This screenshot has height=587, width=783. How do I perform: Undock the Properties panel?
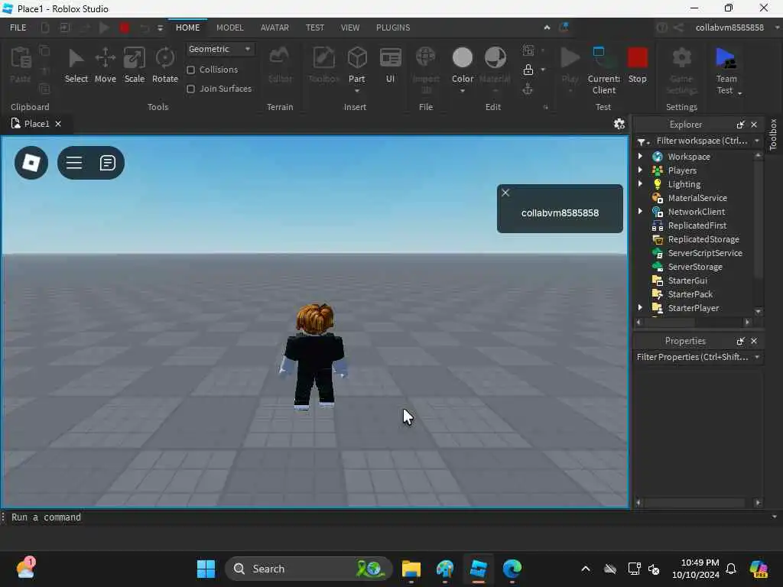pos(740,341)
